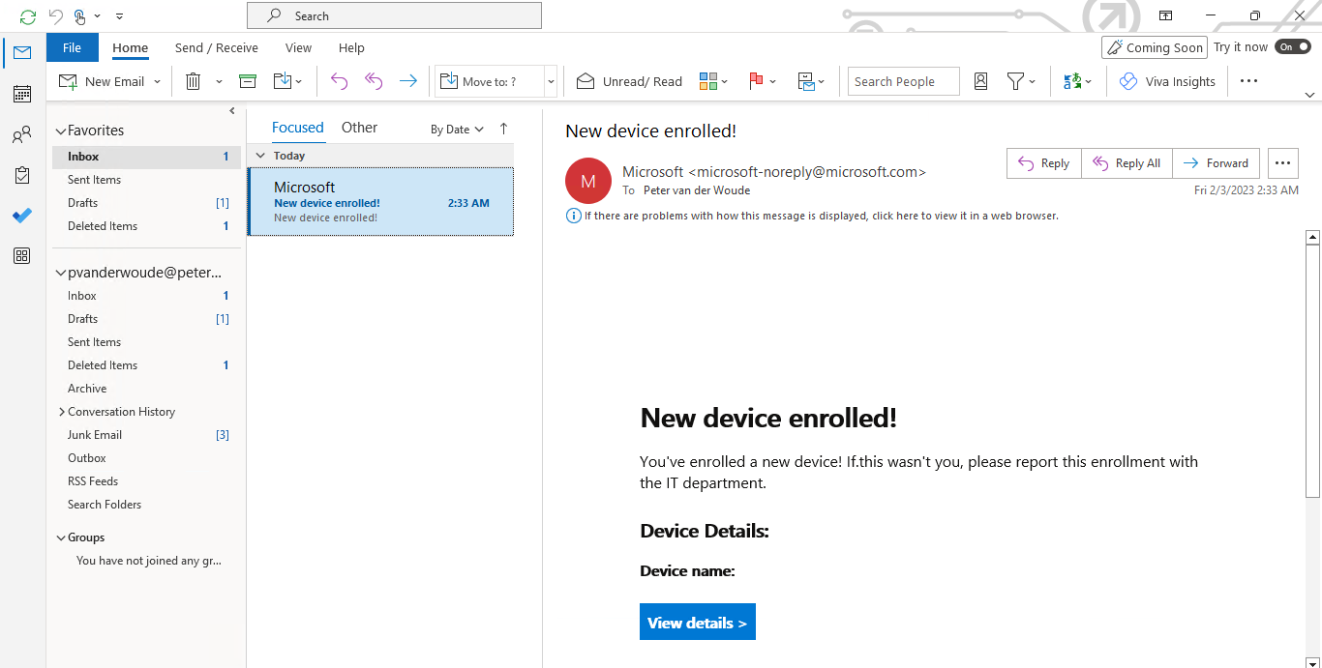Click Reply in the reading pane

(x=1043, y=163)
